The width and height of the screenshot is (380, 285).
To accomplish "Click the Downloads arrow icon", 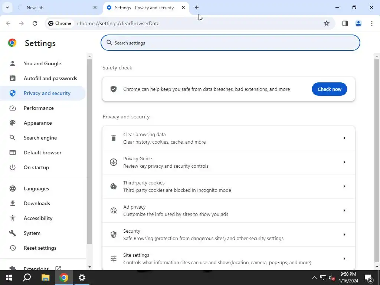I will [12, 203].
